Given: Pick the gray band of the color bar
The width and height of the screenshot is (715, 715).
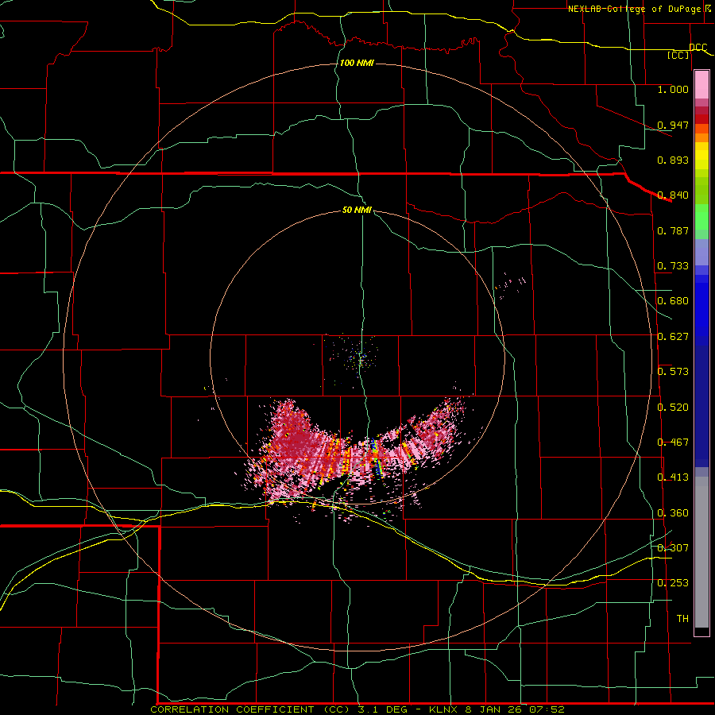Looking at the screenshot, I should (x=701, y=552).
